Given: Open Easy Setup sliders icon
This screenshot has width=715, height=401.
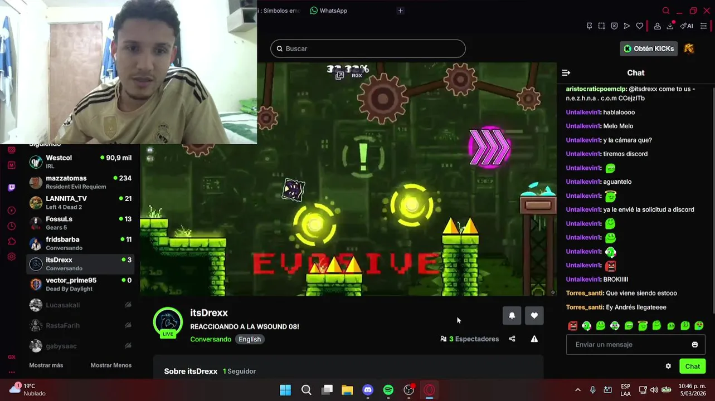Looking at the screenshot, I should (704, 26).
